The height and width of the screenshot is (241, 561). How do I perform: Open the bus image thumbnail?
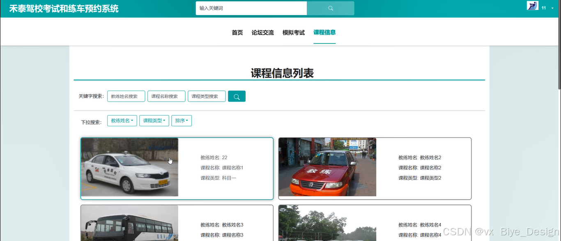[x=130, y=223]
